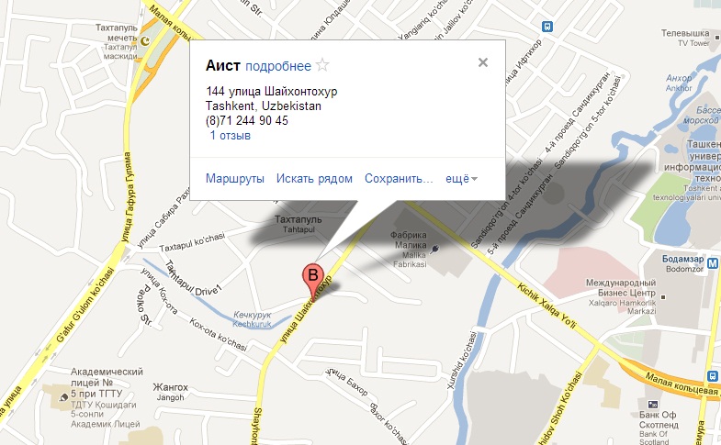The height and width of the screenshot is (445, 721).
Task: Star the Аист place as favorite
Action: click(322, 65)
